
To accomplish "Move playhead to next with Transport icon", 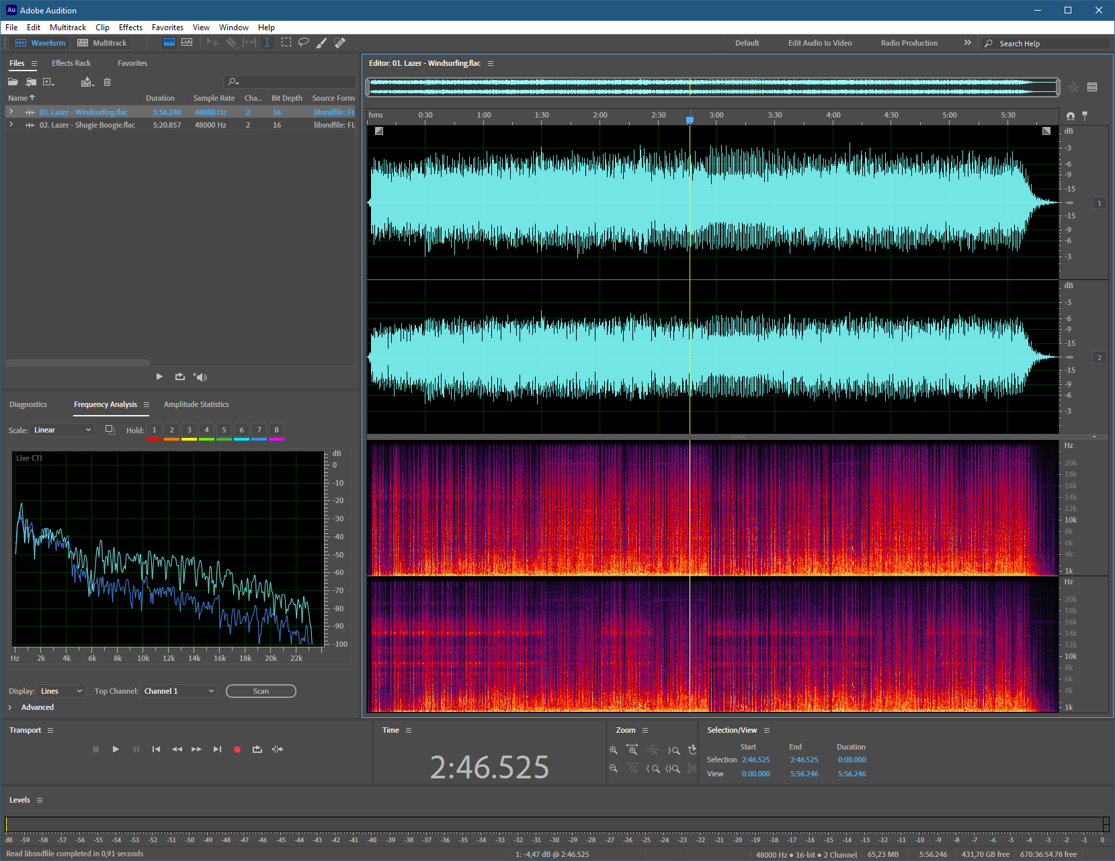I will click(217, 749).
